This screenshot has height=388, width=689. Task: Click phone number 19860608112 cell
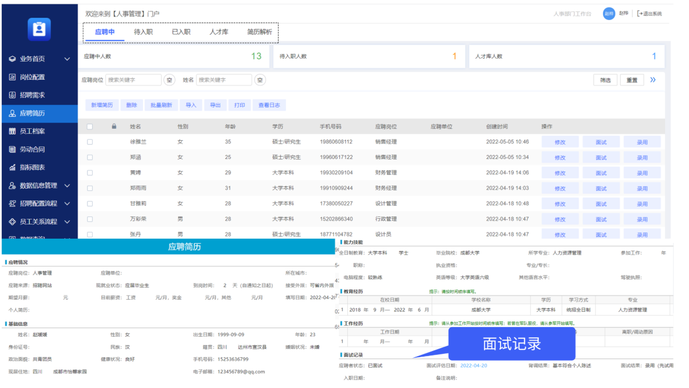click(x=336, y=142)
